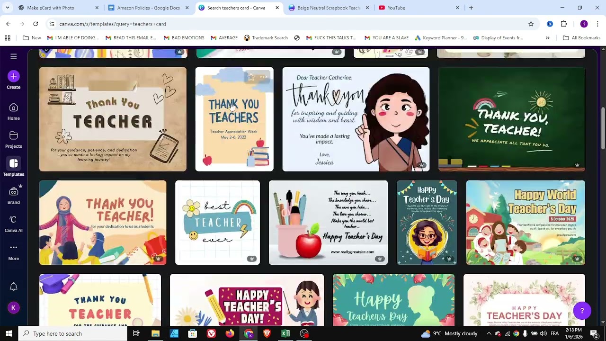Open pencil Happy Teacher's Day template
This screenshot has width=606, height=341.
pyautogui.click(x=247, y=300)
